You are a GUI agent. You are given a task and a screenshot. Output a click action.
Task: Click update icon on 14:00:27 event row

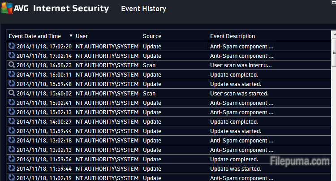pyautogui.click(x=12, y=121)
